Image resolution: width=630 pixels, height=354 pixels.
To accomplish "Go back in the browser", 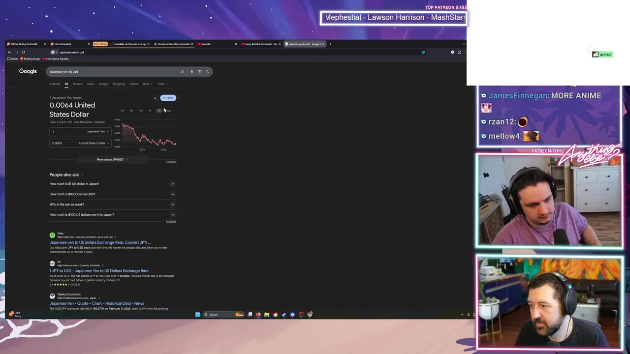I will click(9, 52).
